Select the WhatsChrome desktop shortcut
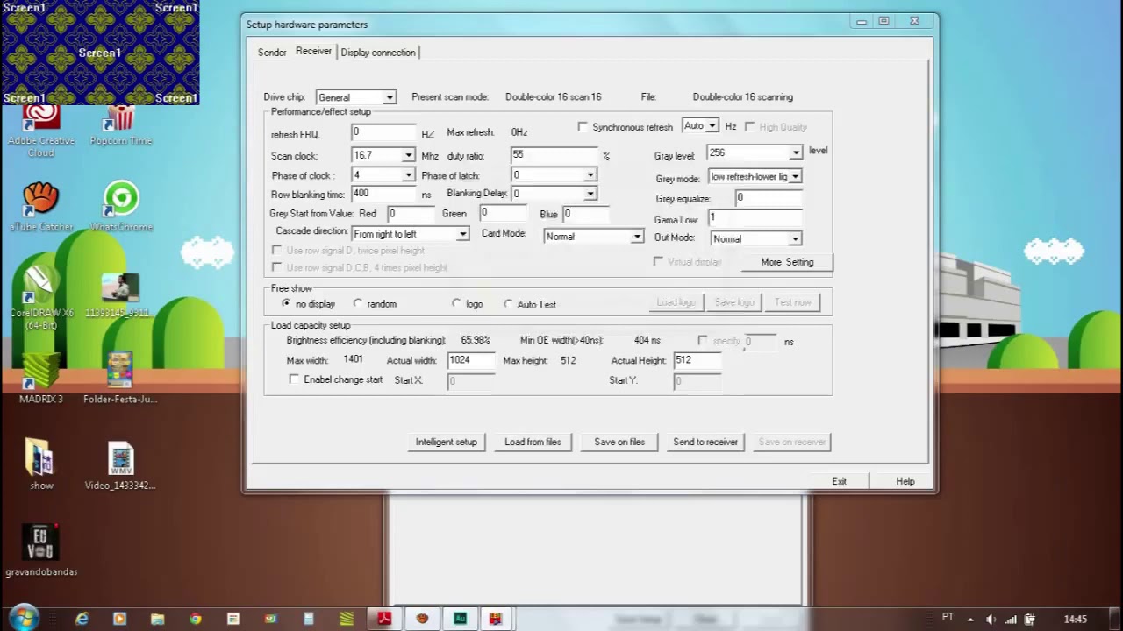 click(x=121, y=207)
